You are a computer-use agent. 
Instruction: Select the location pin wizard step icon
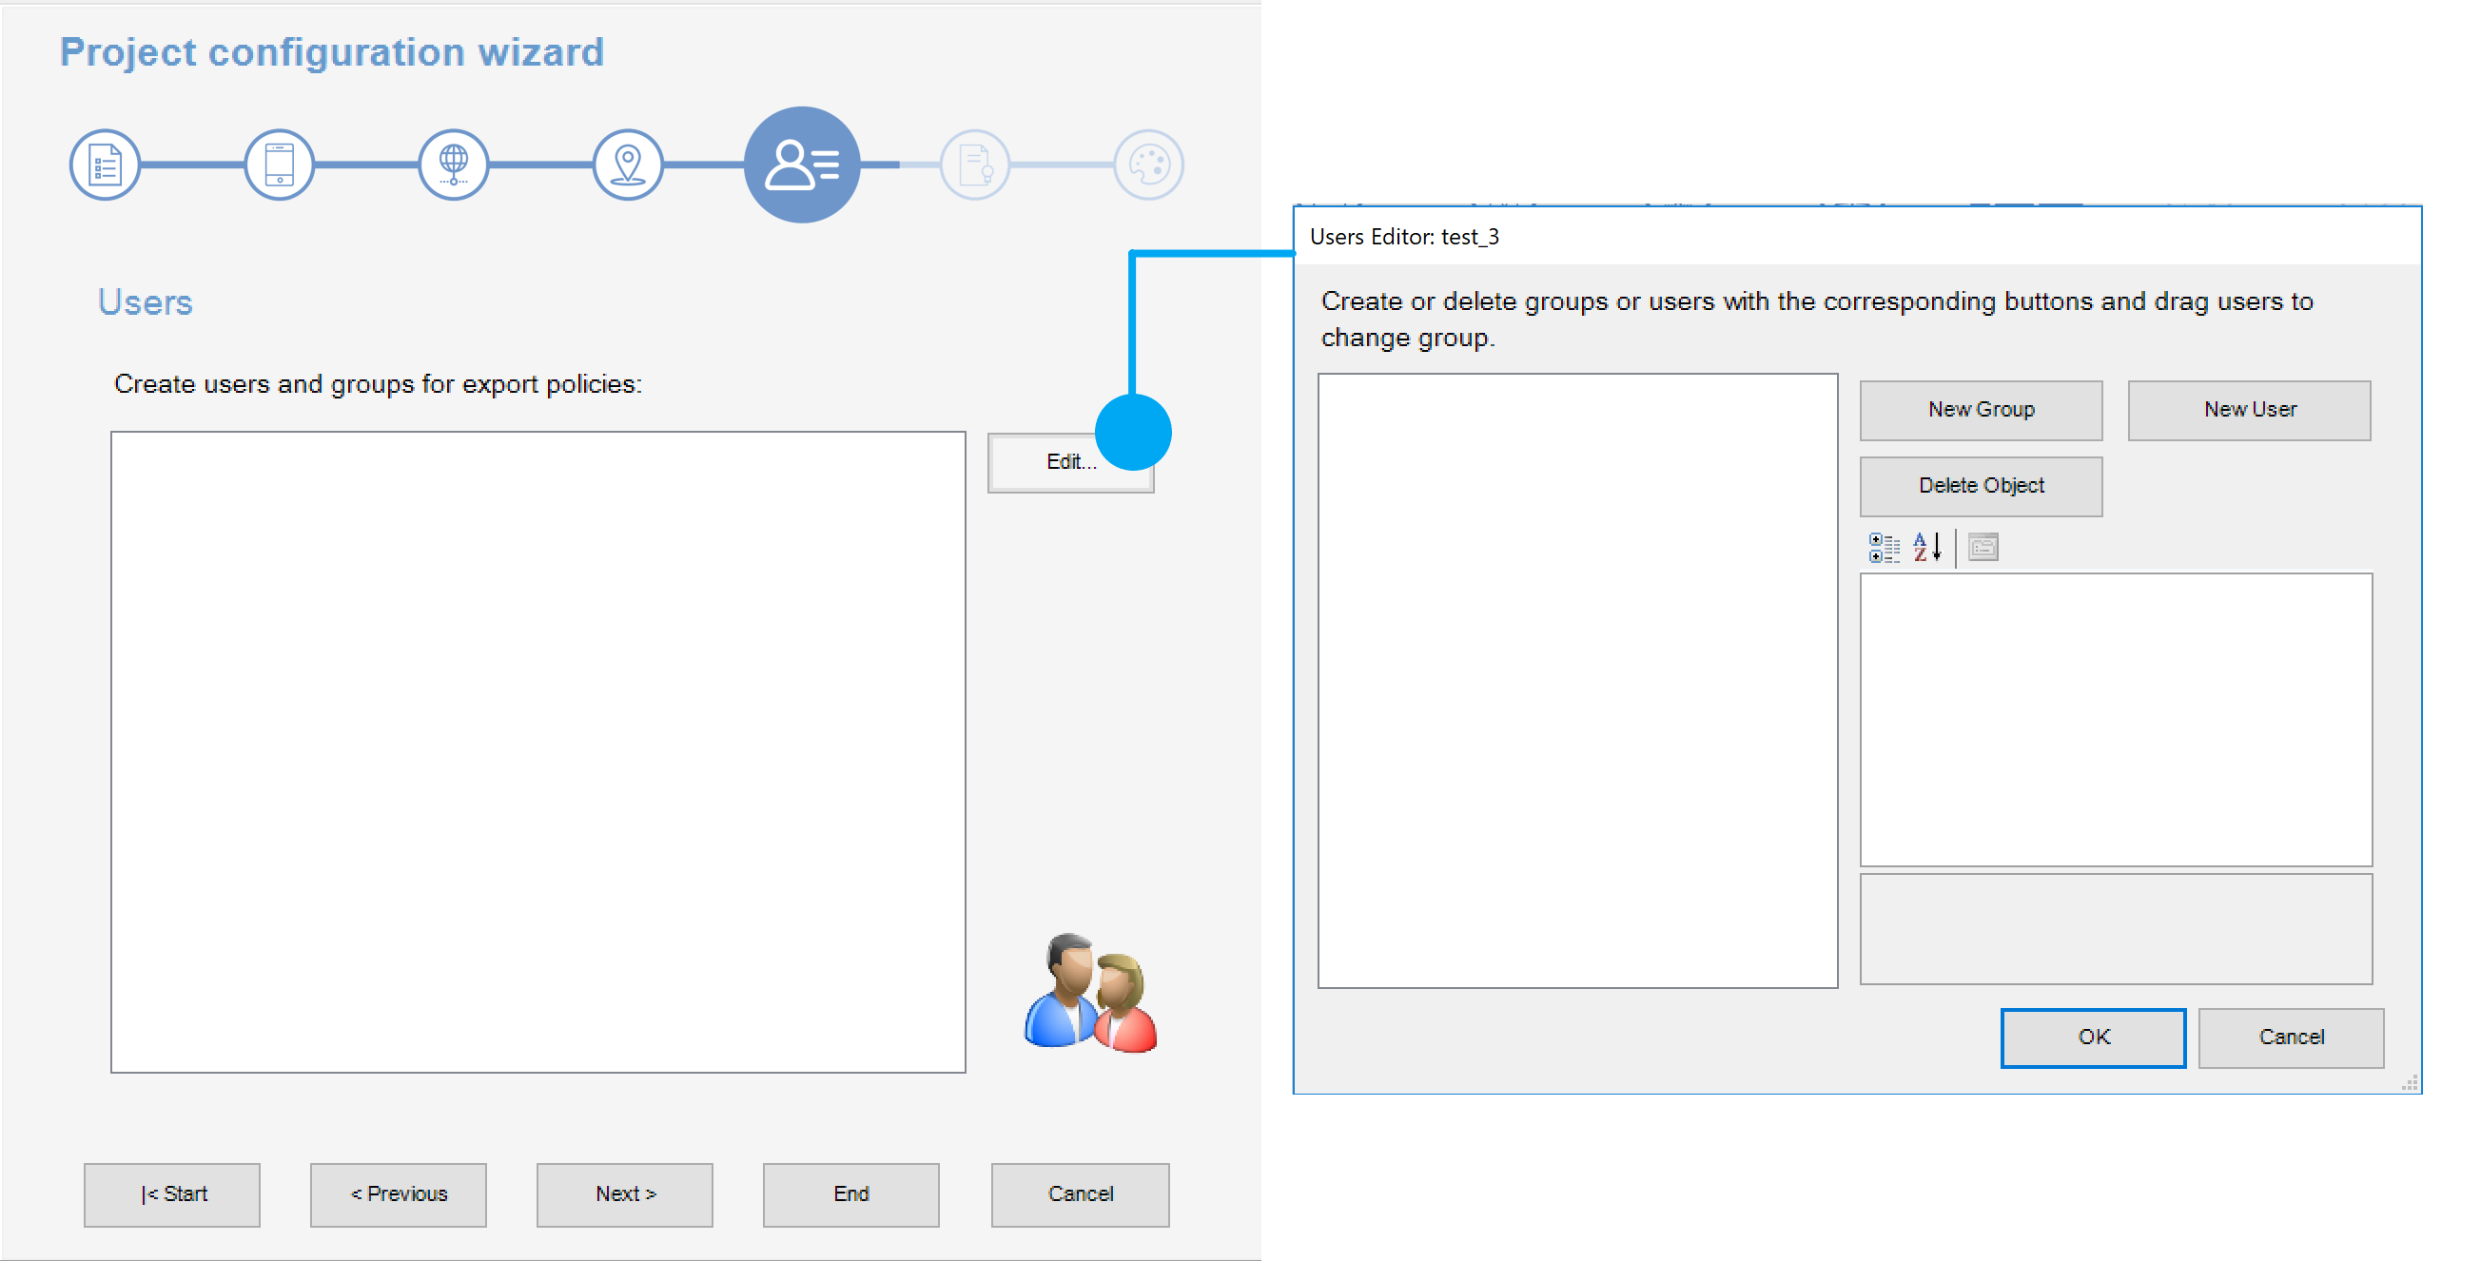click(628, 165)
